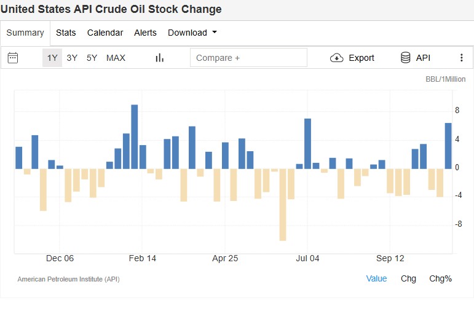
Task: Open the three-dot more options menu
Action: (462, 58)
